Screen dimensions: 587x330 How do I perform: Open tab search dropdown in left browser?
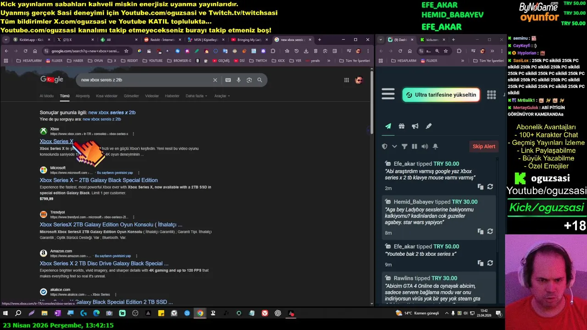pyautogui.click(x=6, y=40)
